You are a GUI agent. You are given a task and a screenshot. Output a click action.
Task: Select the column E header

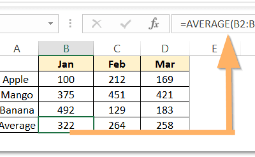tap(215, 49)
